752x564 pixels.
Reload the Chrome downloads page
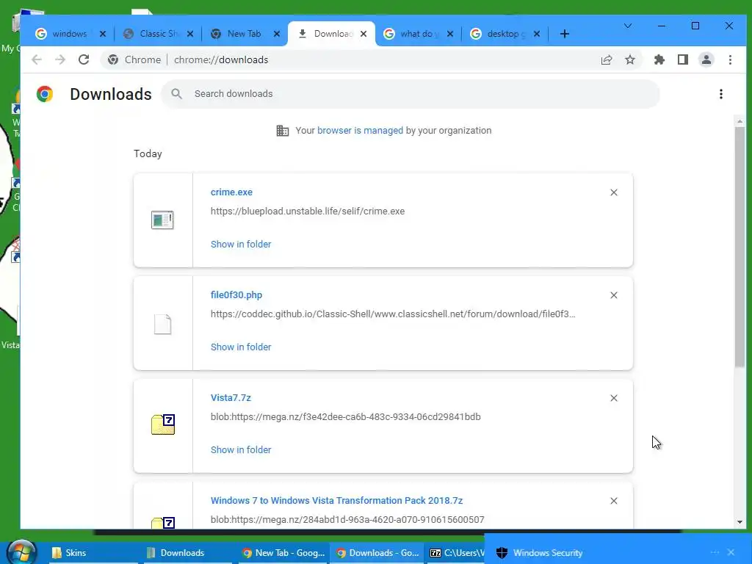tap(84, 59)
